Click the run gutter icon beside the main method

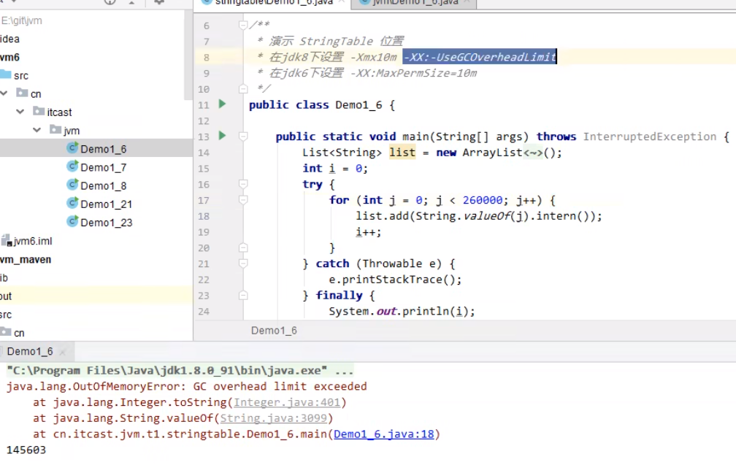click(223, 136)
